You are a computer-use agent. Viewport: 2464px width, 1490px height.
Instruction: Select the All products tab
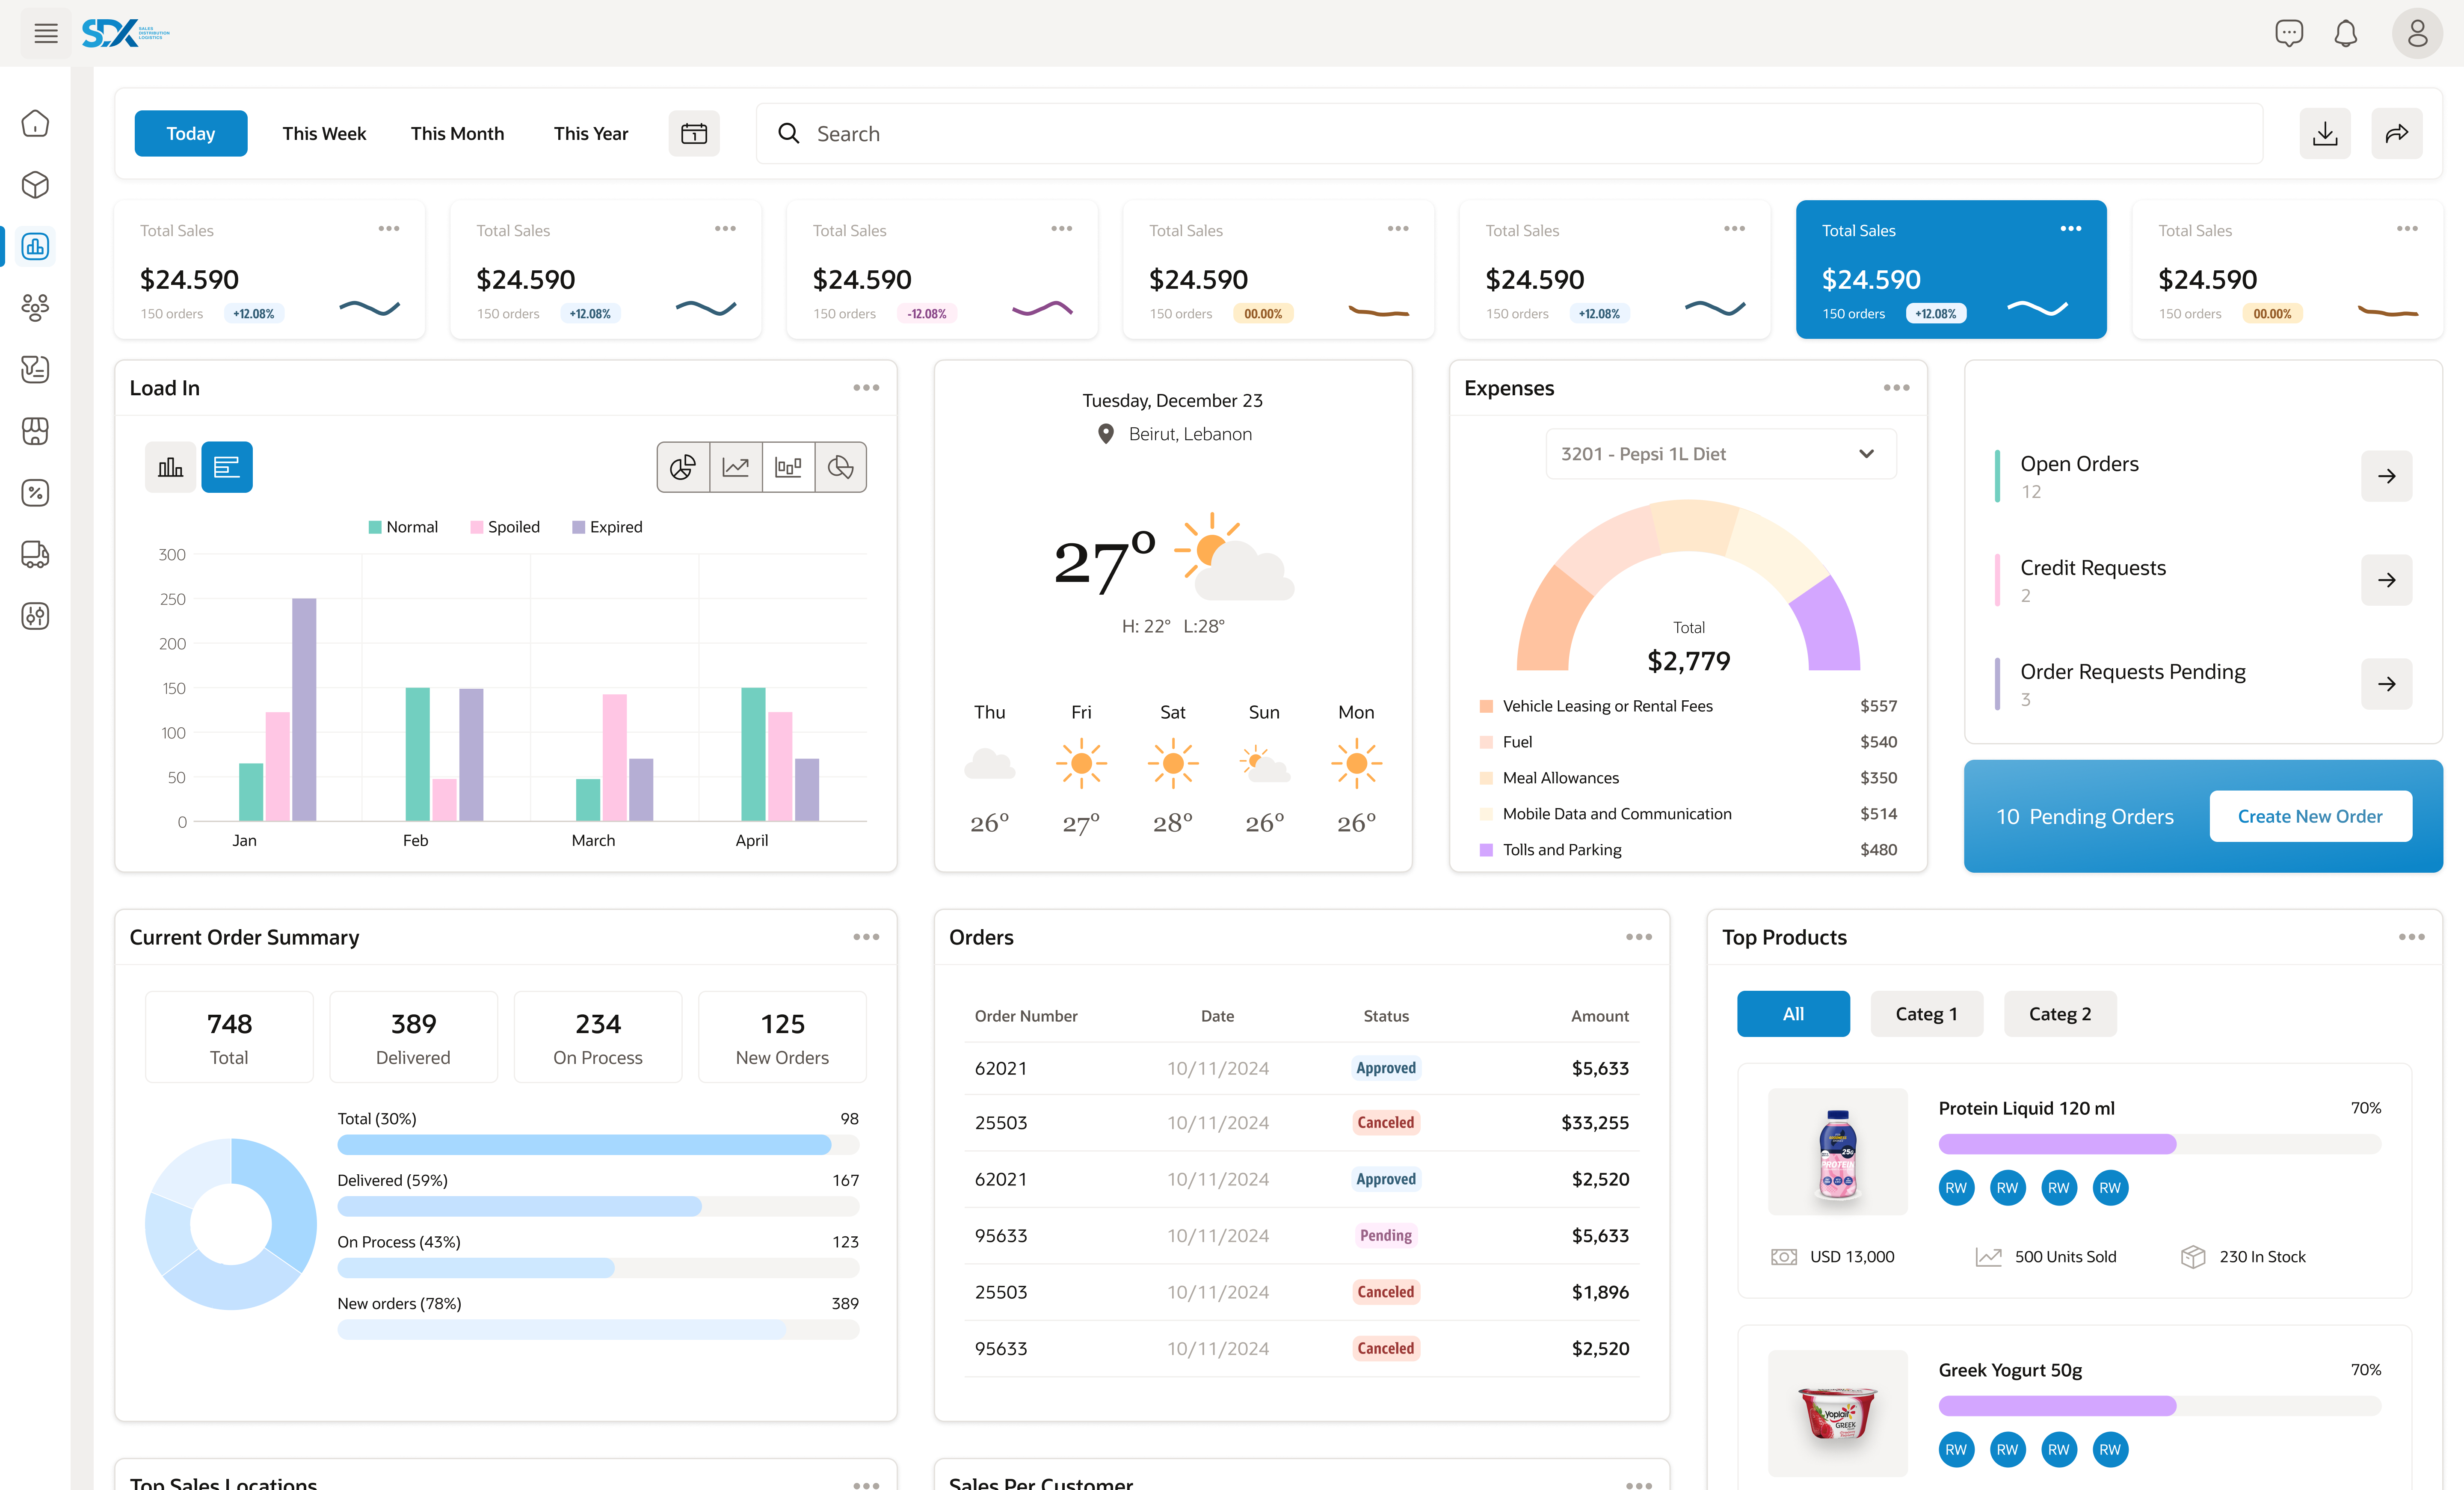tap(1793, 1014)
